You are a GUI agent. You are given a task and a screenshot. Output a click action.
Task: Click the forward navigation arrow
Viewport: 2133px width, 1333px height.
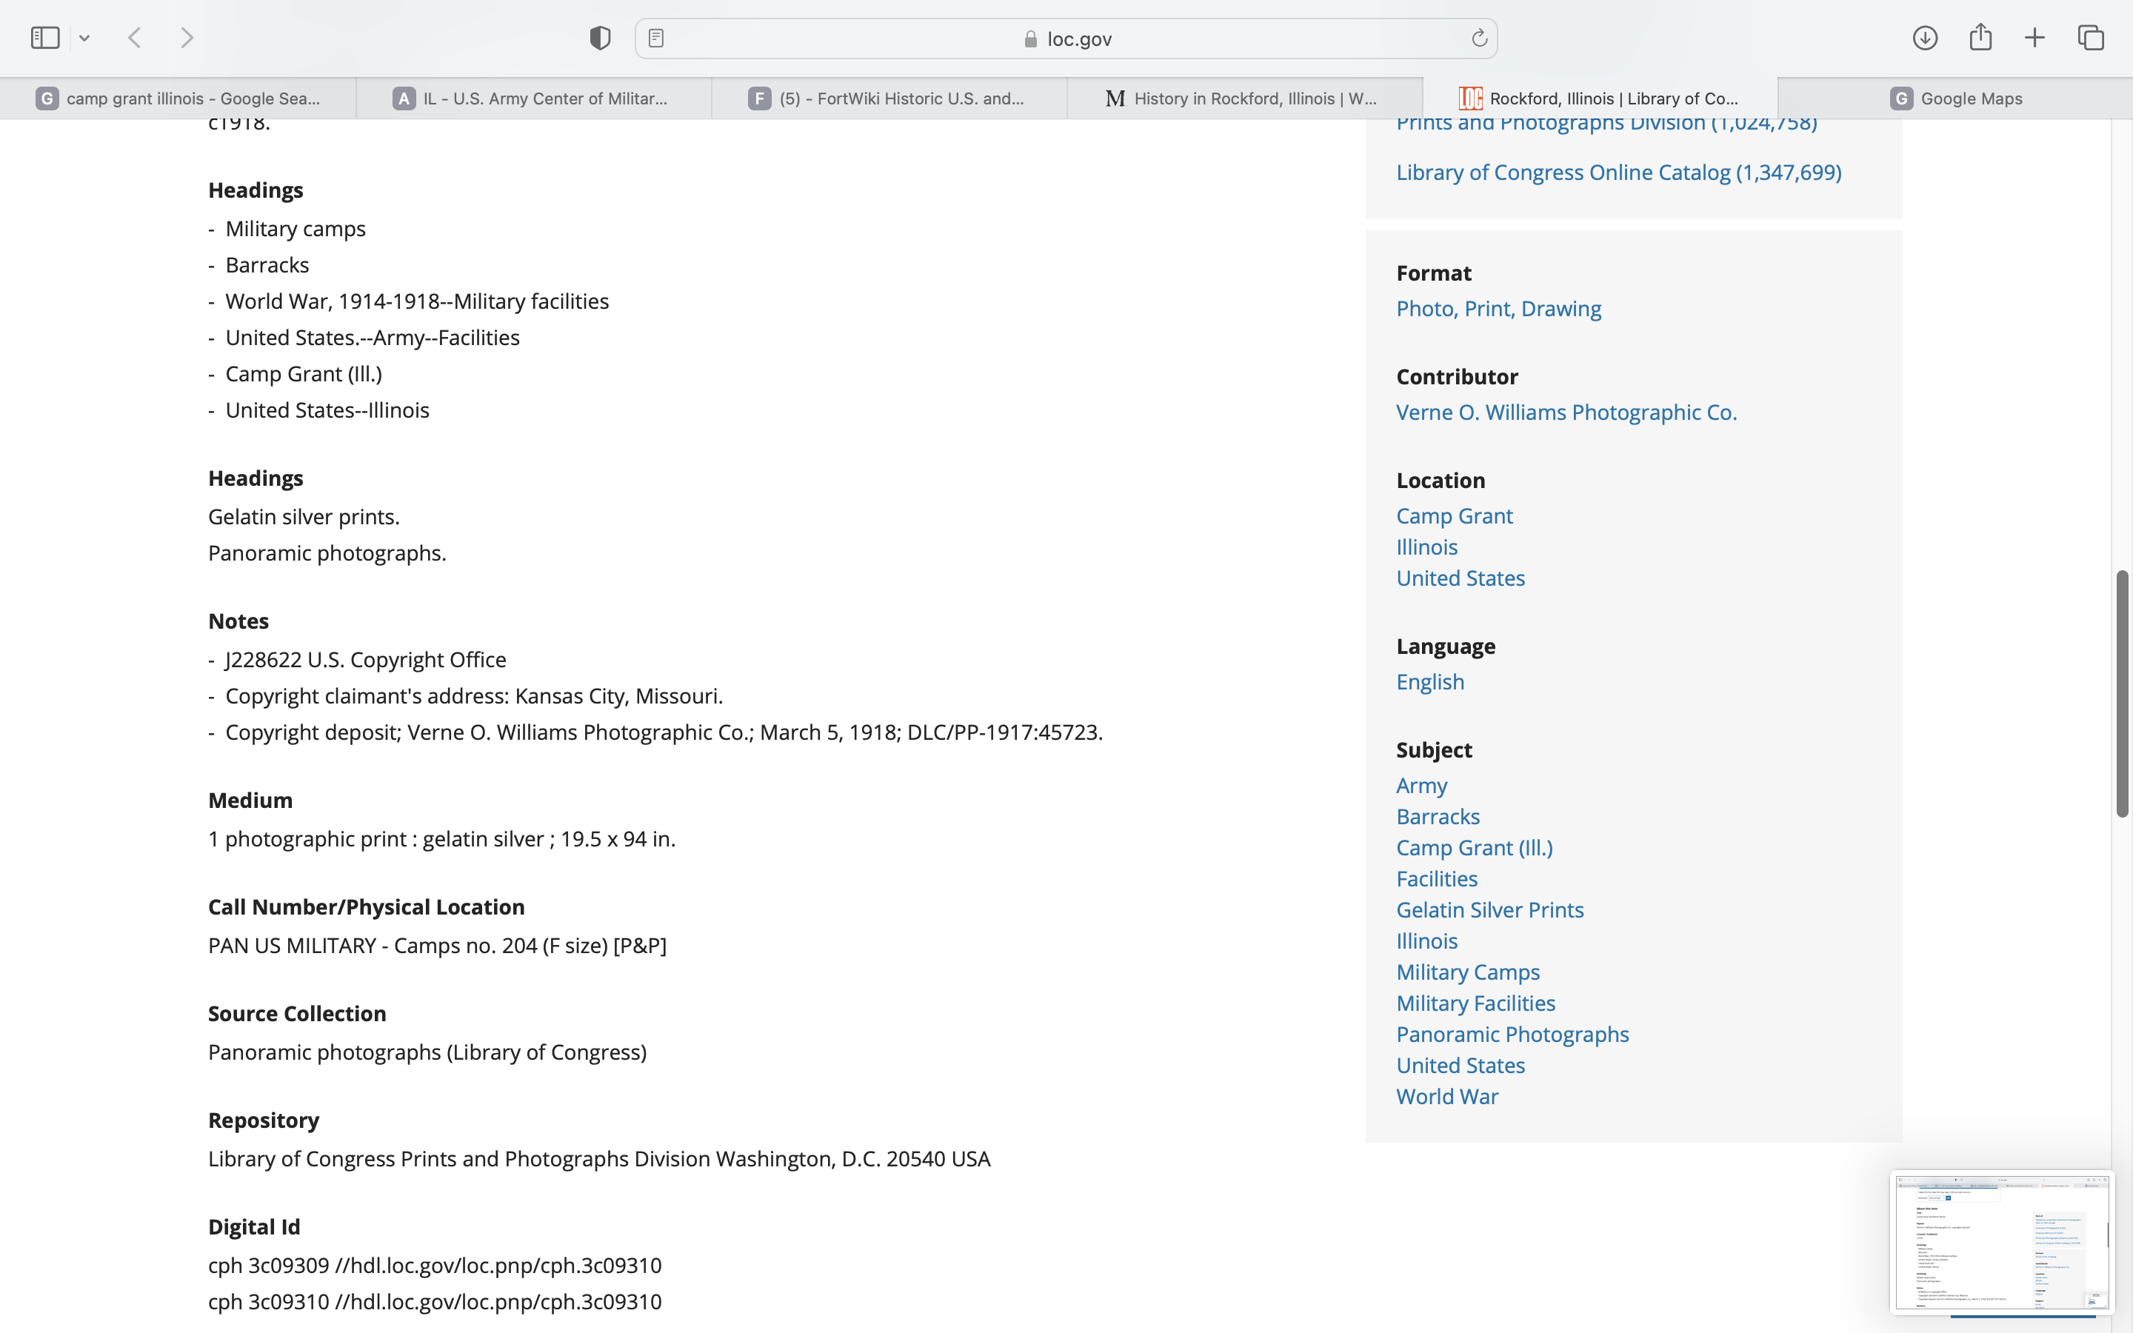click(186, 38)
